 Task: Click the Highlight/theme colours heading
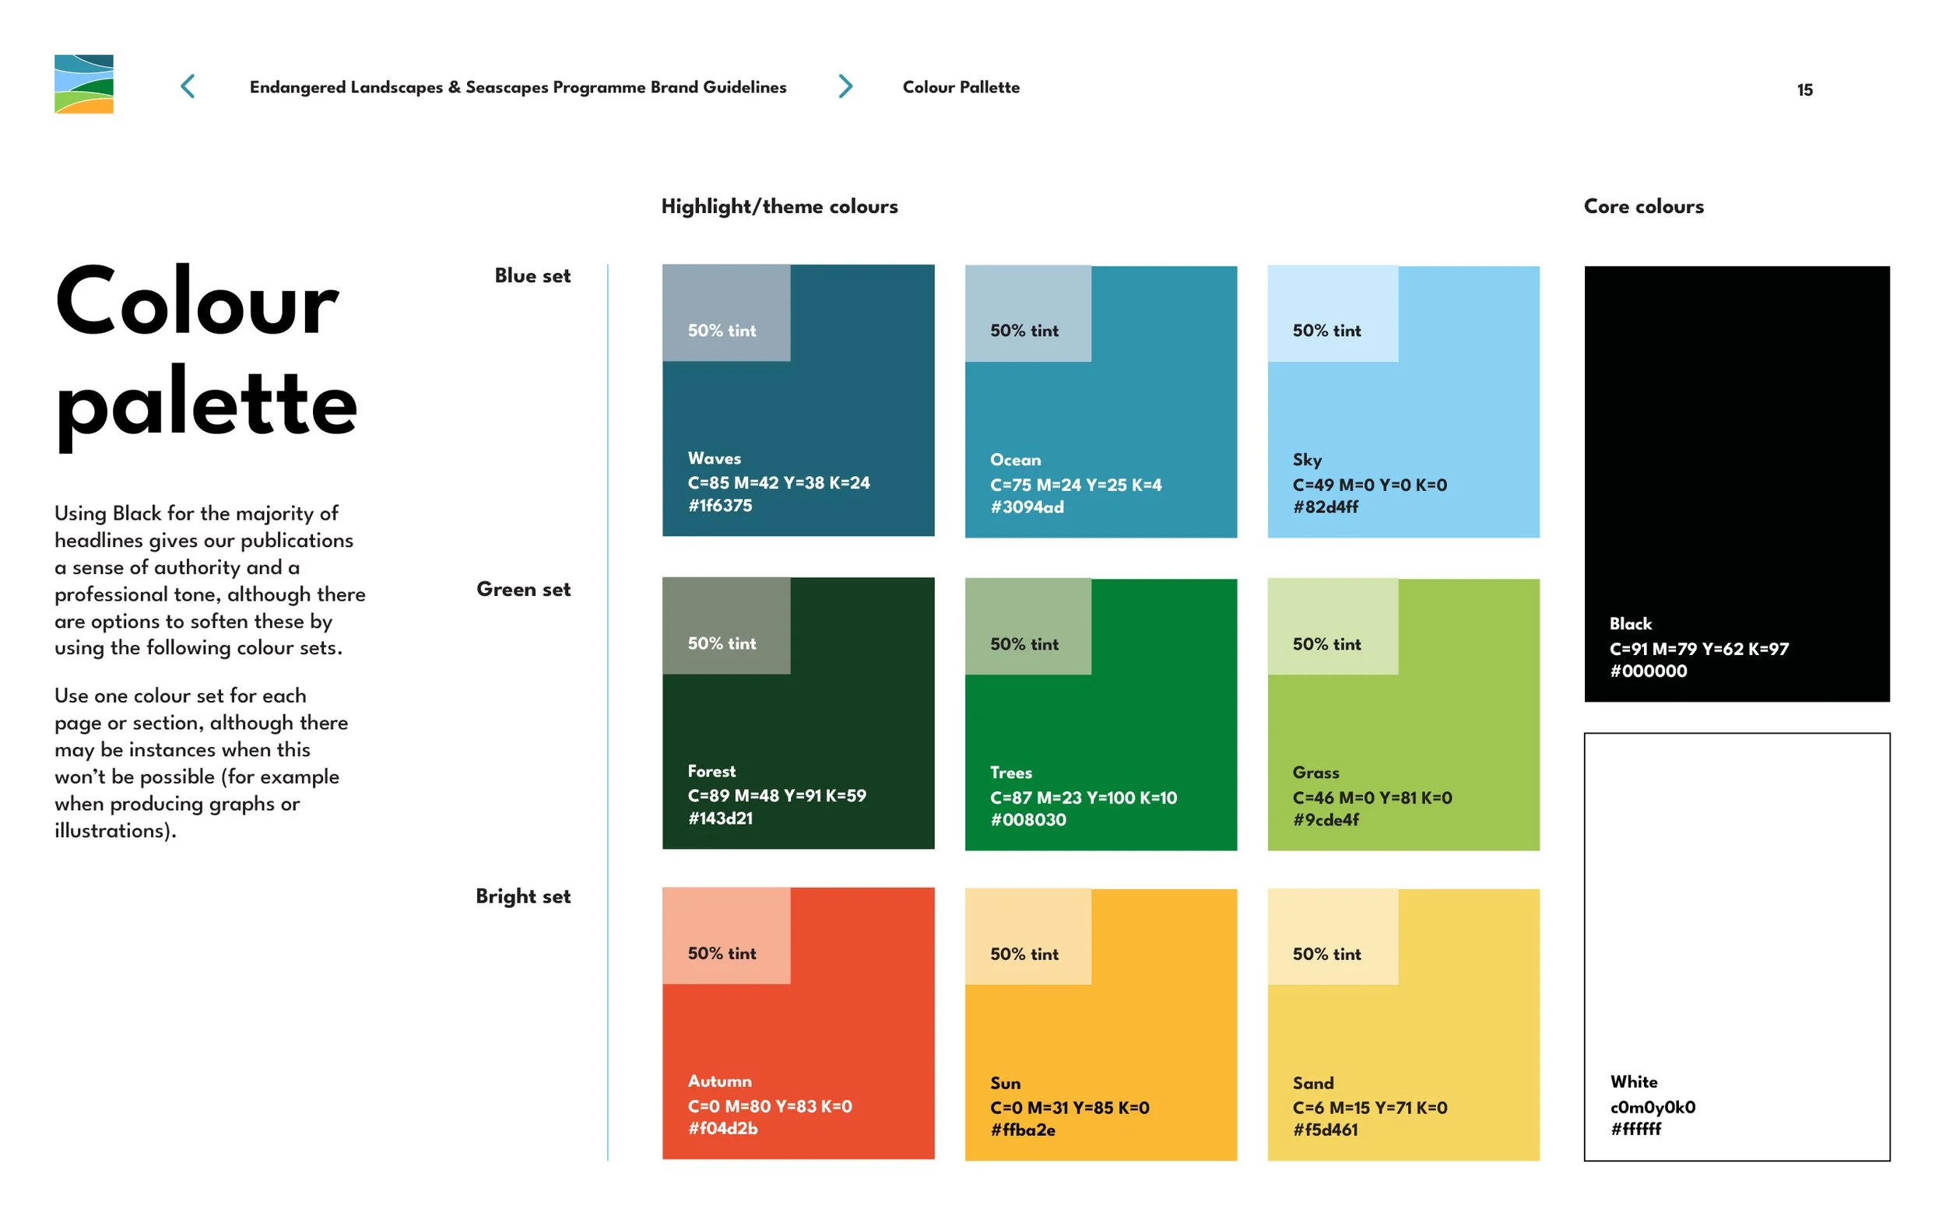779,207
